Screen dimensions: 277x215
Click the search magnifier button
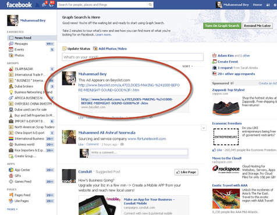click(150, 5)
